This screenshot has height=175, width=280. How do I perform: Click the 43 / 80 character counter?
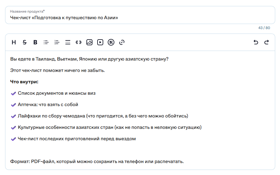(264, 28)
